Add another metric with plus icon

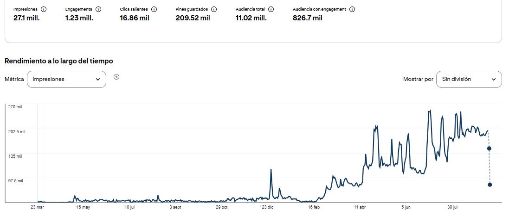(x=116, y=77)
